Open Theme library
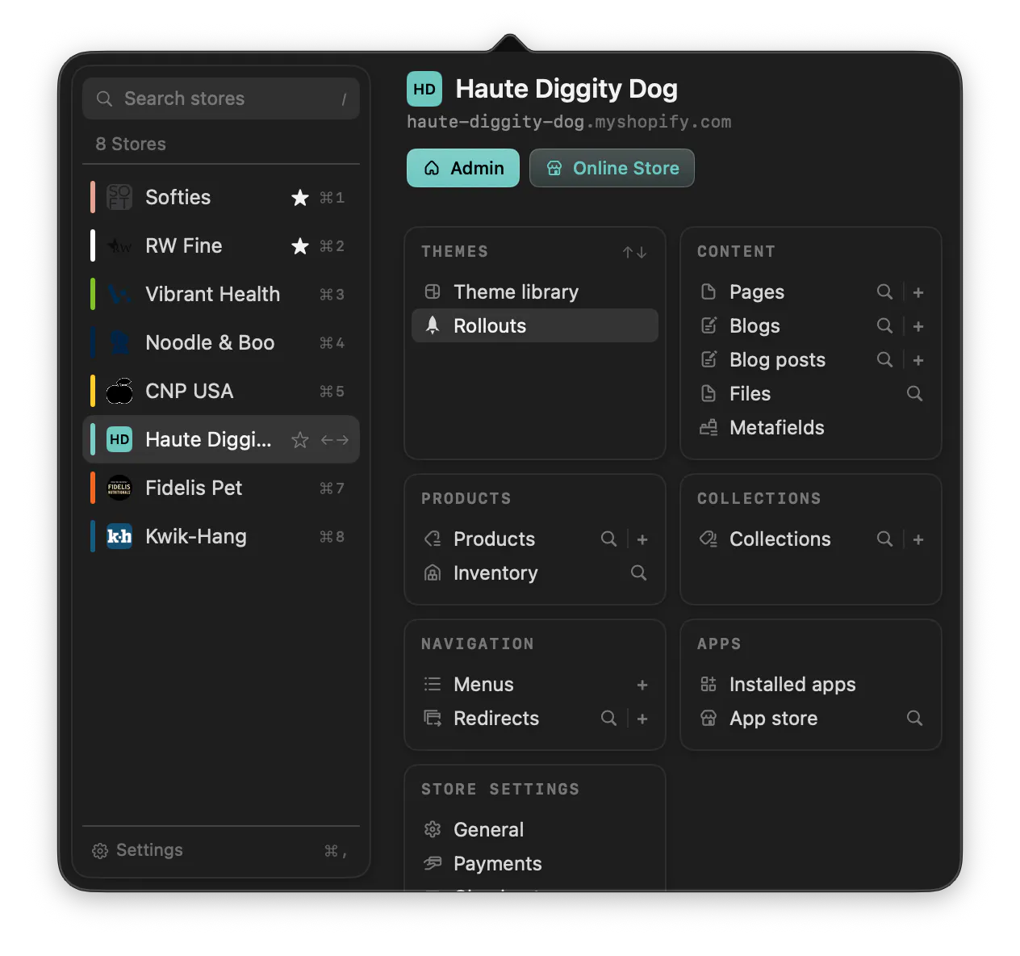The height and width of the screenshot is (956, 1020). pyautogui.click(x=535, y=291)
